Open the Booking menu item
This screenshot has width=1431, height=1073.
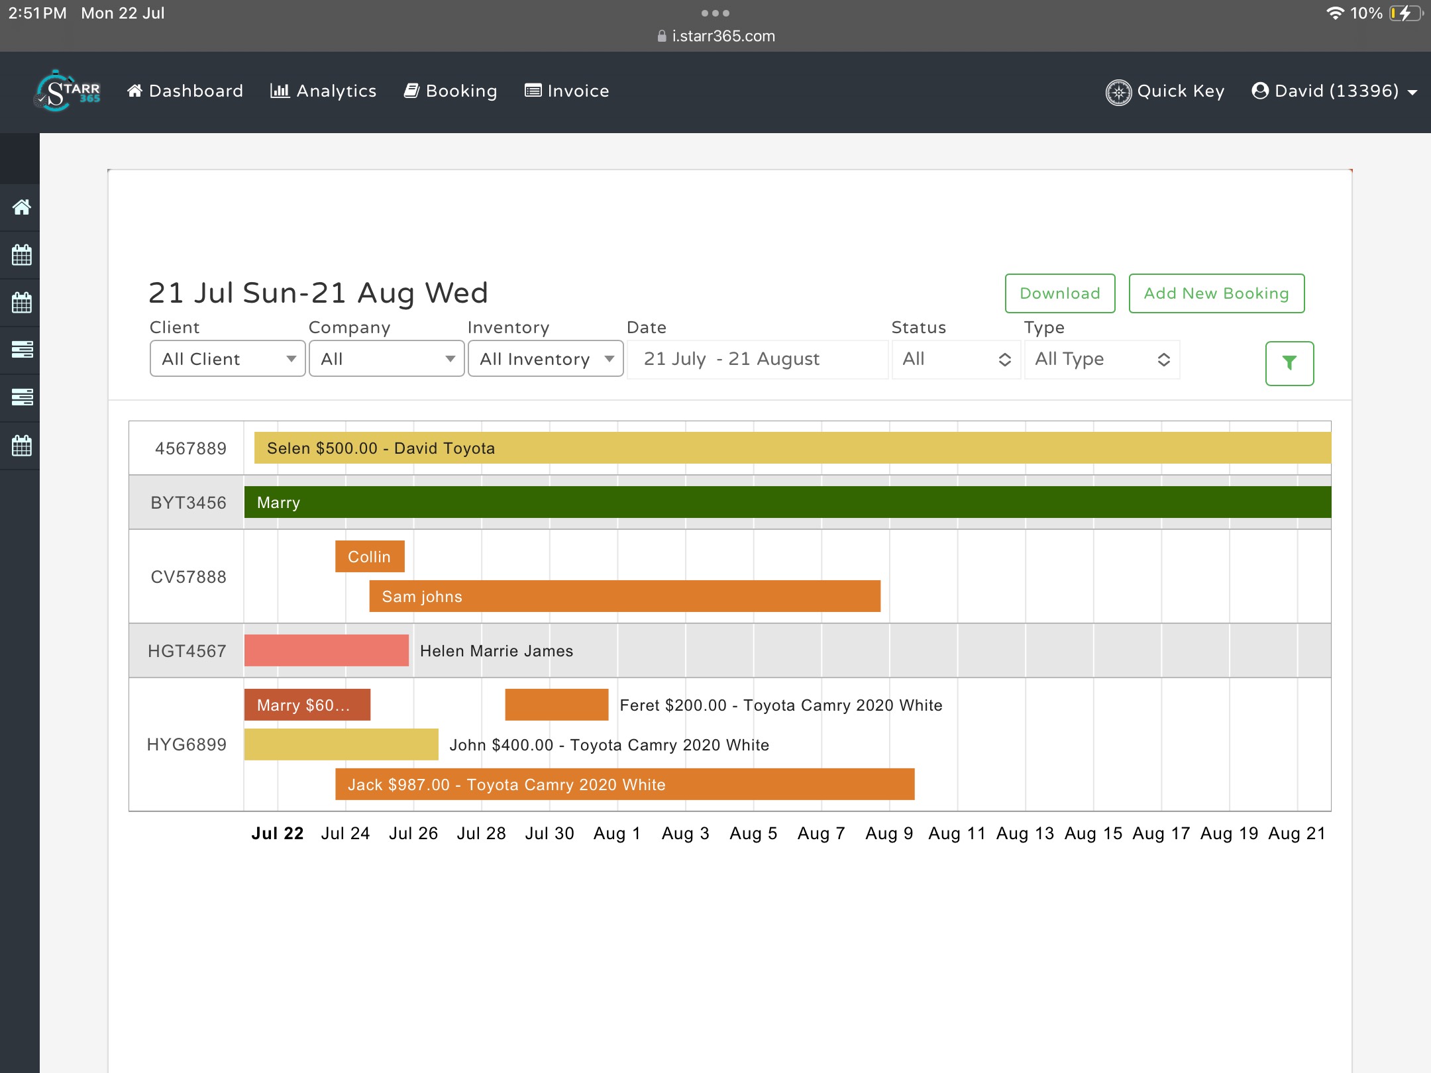(x=450, y=91)
